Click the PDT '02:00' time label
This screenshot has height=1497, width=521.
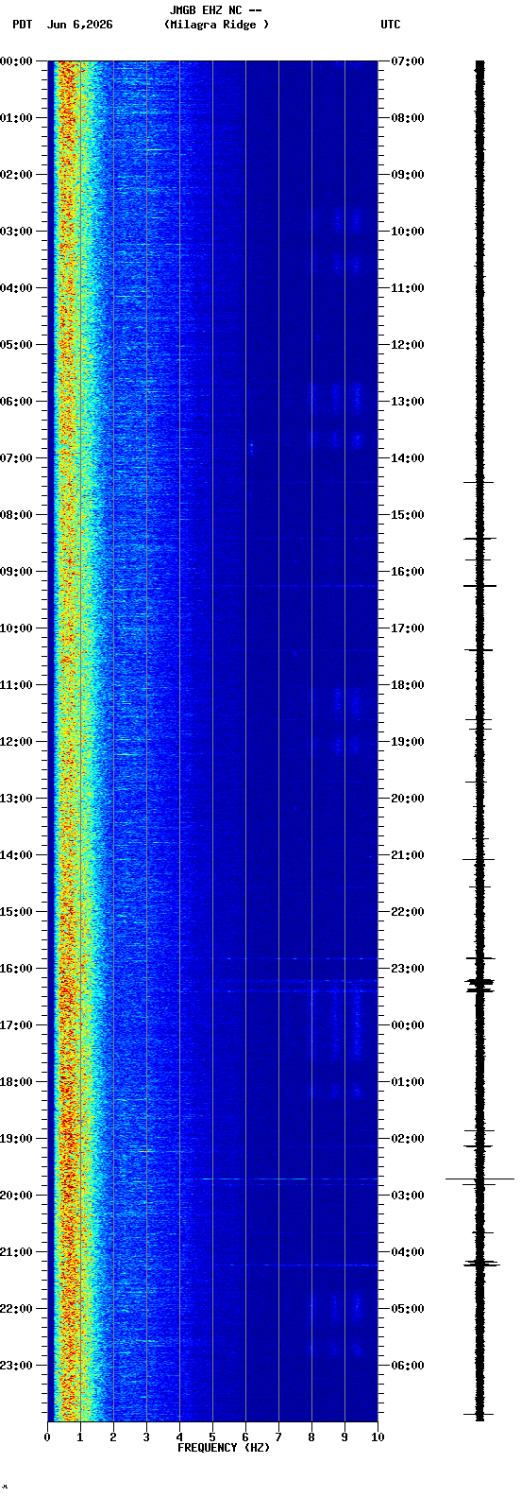pyautogui.click(x=17, y=175)
